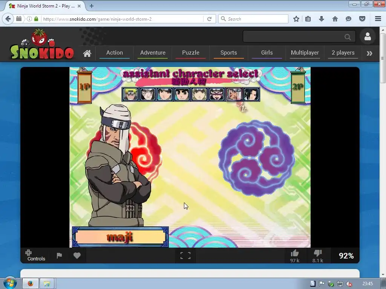The image size is (386, 289).
Task: Choose Sasuke, the last character portrait
Action: (251, 94)
